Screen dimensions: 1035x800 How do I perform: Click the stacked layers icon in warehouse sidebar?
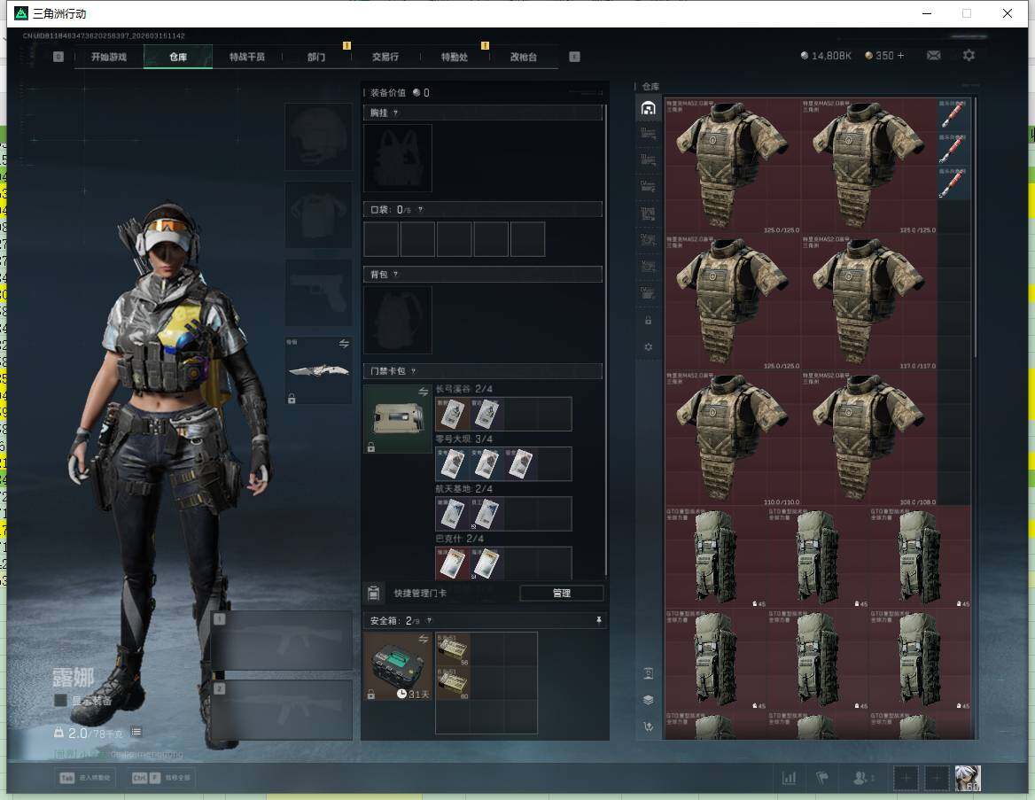(x=648, y=700)
